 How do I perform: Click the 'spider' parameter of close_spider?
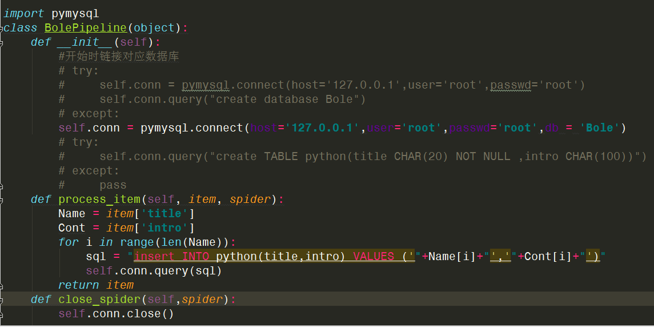point(202,300)
